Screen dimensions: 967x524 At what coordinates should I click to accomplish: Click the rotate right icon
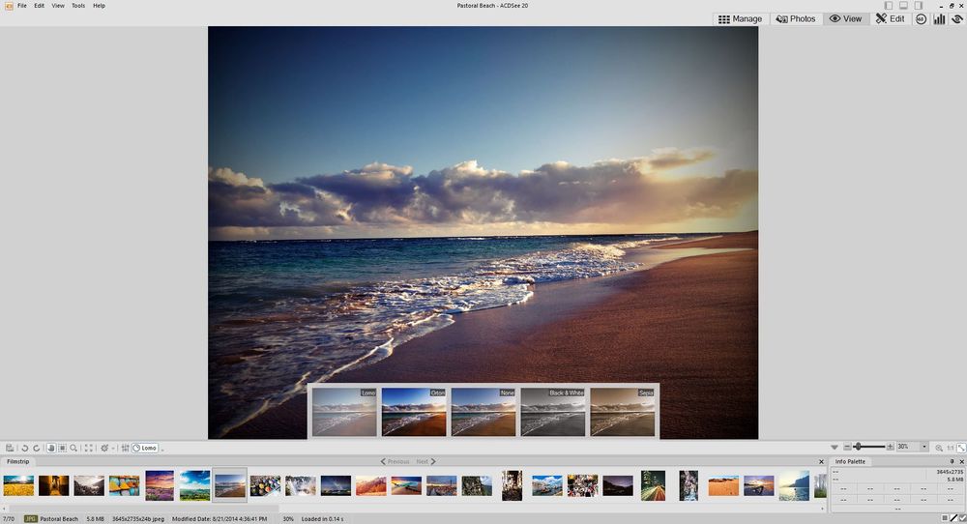(36, 448)
